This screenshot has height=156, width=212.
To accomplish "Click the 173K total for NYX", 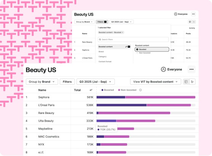I will coord(90,144).
